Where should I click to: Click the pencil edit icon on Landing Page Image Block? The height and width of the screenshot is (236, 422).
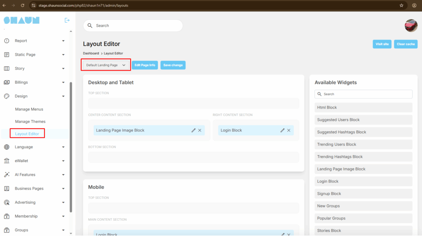click(194, 130)
